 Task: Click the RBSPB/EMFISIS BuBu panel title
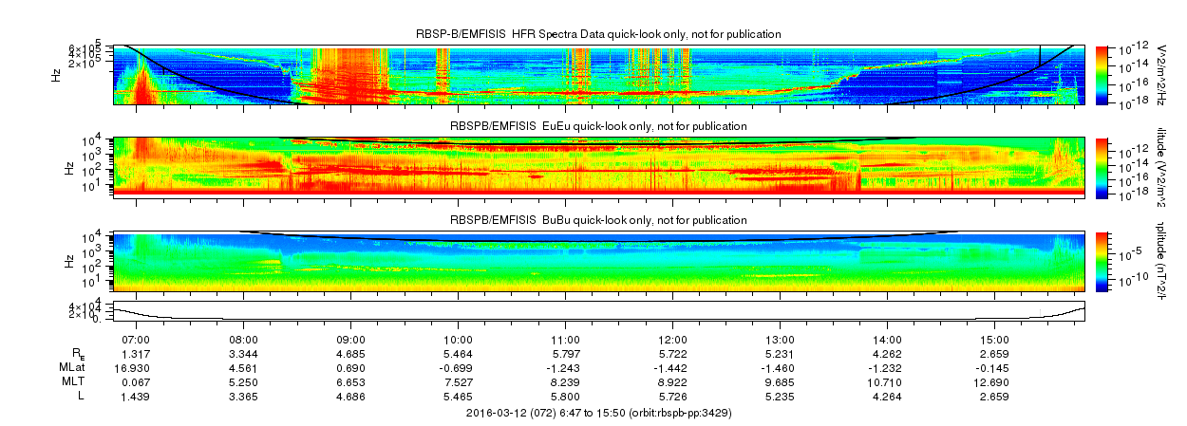pos(598,220)
